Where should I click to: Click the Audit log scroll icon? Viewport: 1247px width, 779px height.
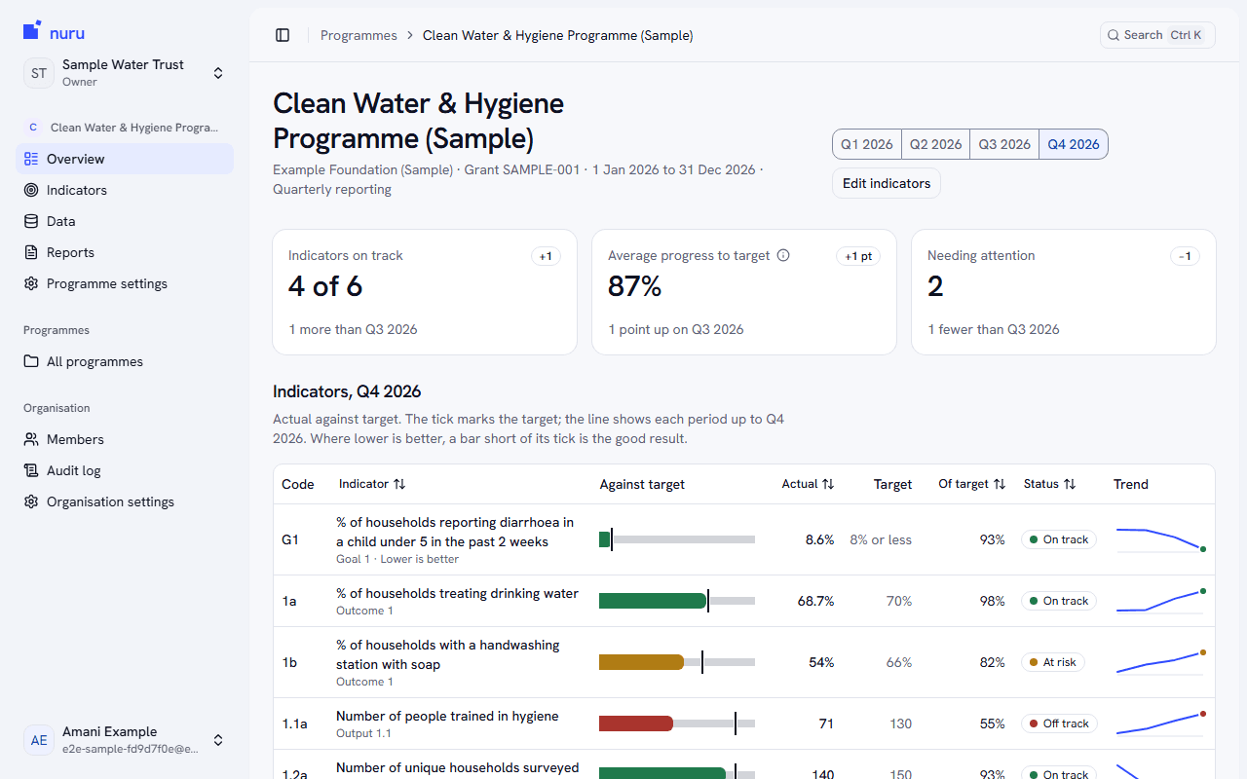[x=31, y=470]
